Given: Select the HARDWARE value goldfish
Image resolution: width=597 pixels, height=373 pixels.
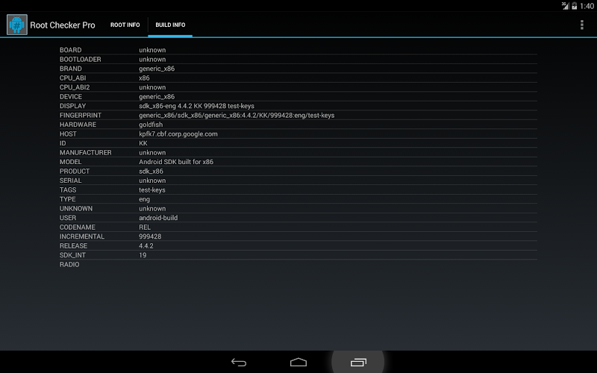Looking at the screenshot, I should pos(151,125).
